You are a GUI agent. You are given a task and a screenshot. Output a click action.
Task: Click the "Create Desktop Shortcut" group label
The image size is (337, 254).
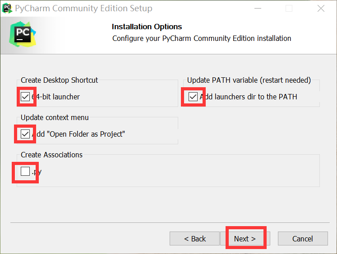tap(59, 80)
